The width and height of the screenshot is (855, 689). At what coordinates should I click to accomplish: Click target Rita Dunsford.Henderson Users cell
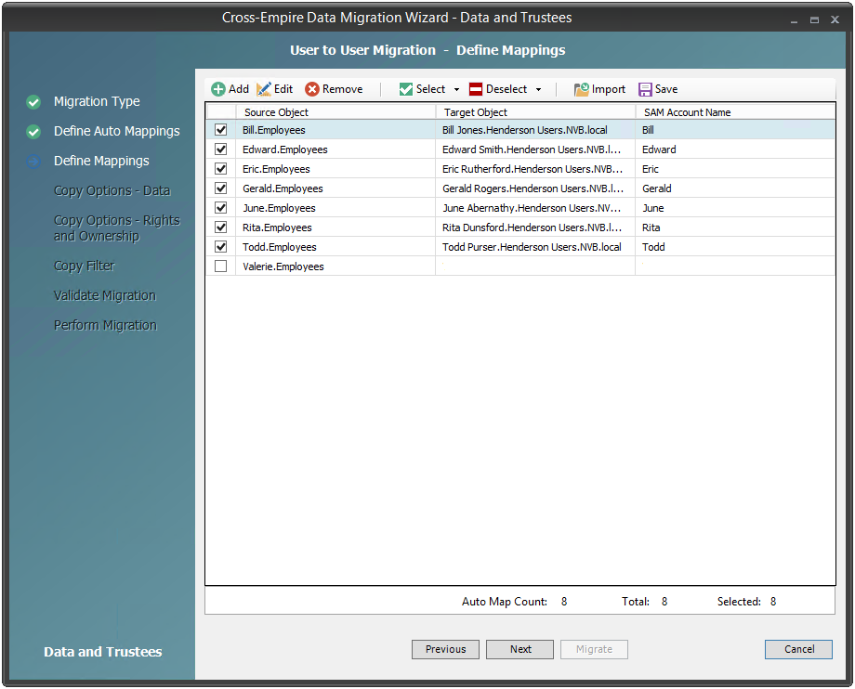(x=535, y=227)
